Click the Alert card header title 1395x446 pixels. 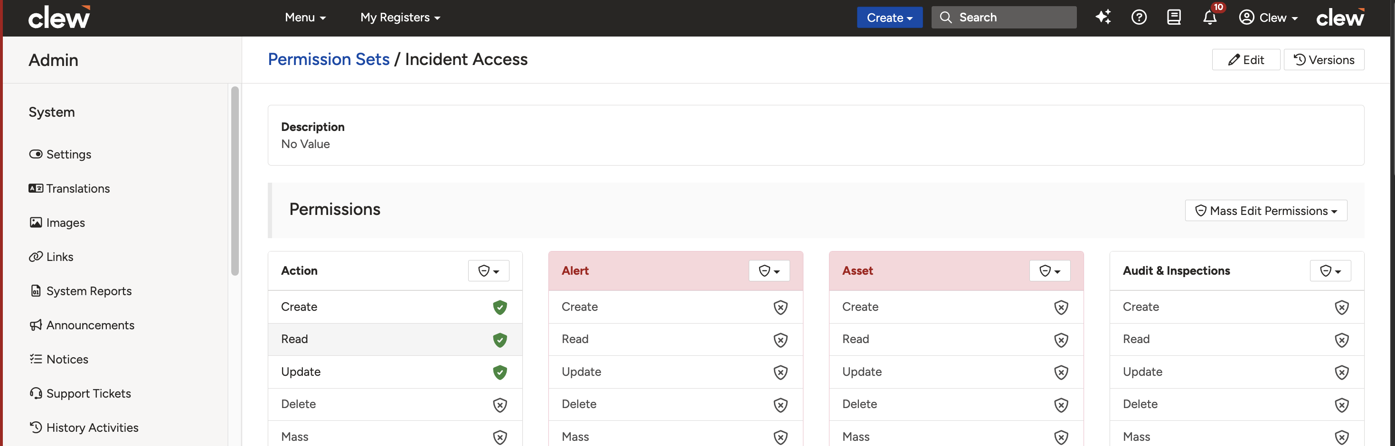point(575,270)
